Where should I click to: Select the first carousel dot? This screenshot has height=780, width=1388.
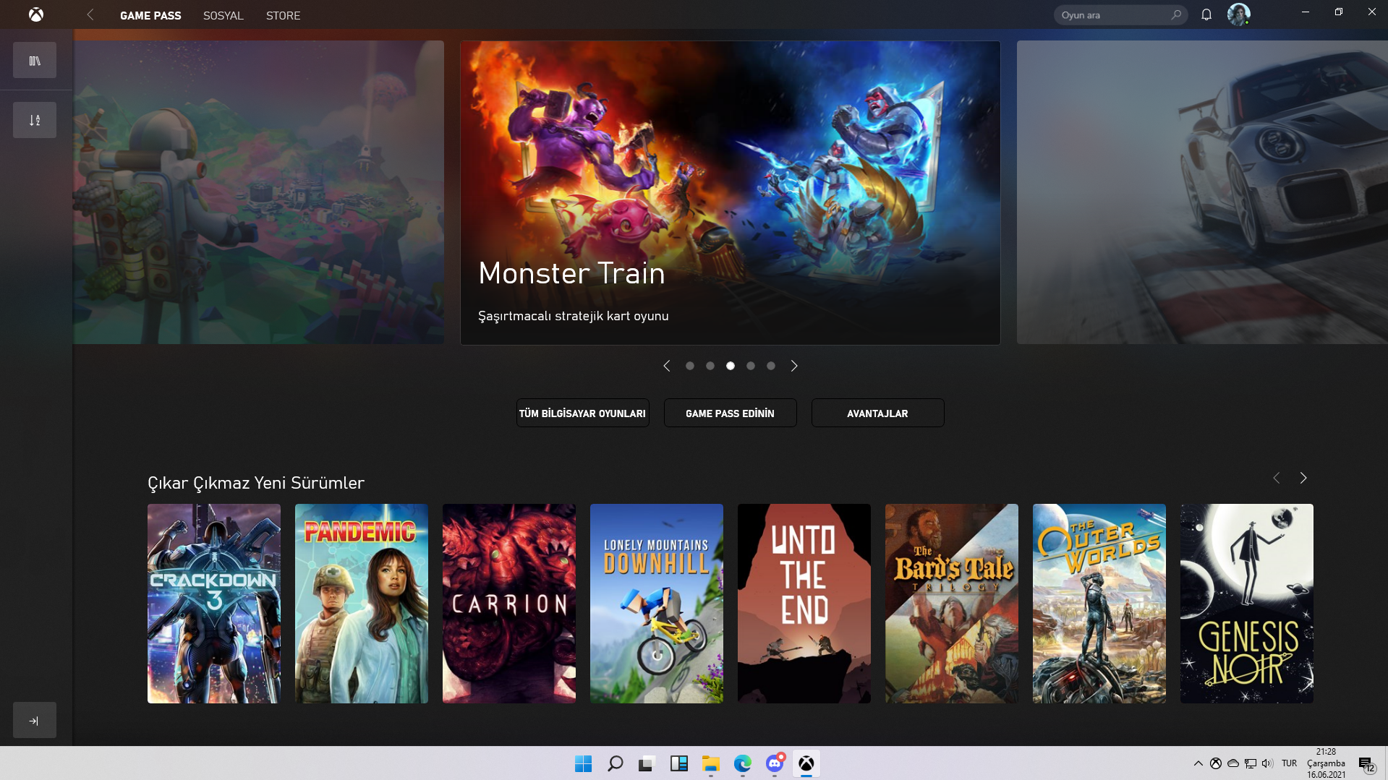tap(690, 366)
